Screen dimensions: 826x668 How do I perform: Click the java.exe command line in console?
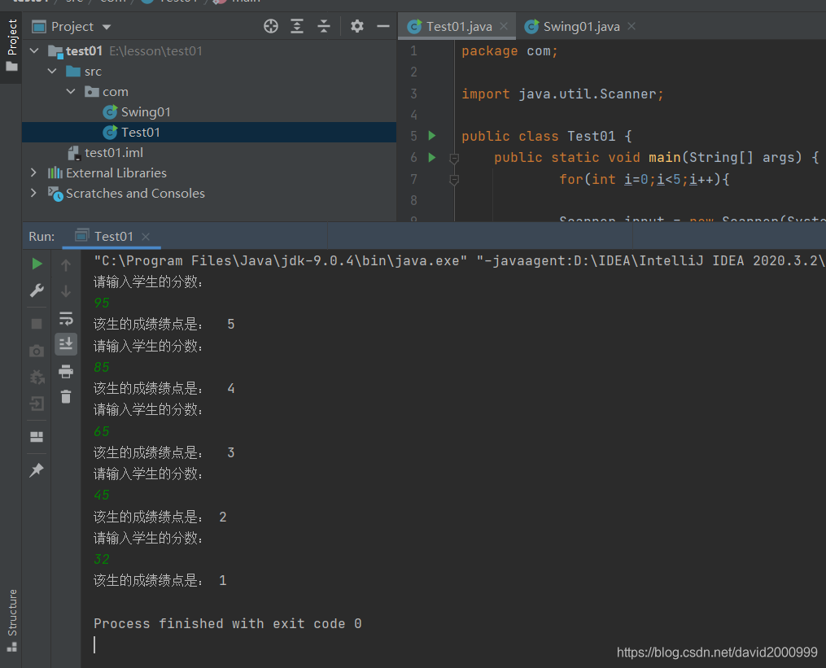point(459,261)
